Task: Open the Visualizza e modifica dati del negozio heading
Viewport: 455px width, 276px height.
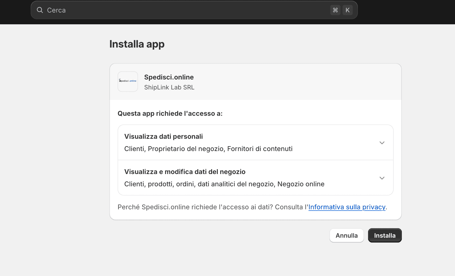Action: (x=185, y=172)
